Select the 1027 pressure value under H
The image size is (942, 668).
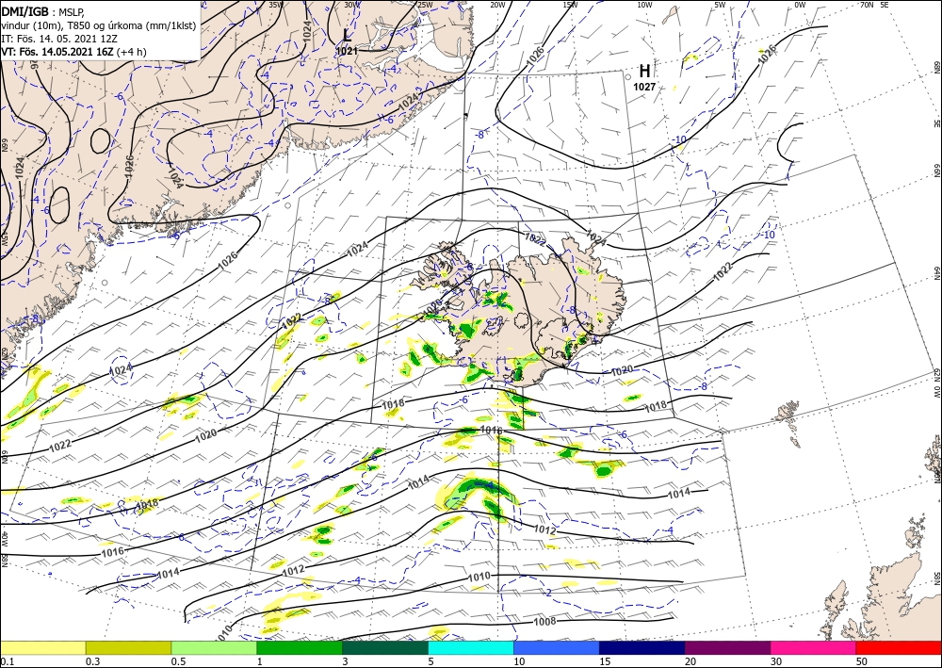644,87
